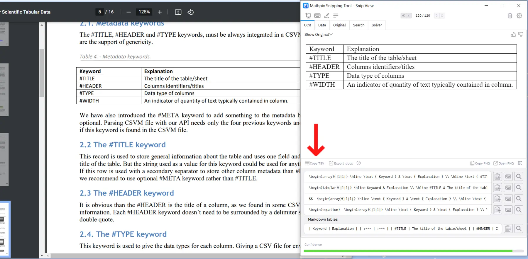
Task: Switch to the Data tab
Action: [322, 25]
